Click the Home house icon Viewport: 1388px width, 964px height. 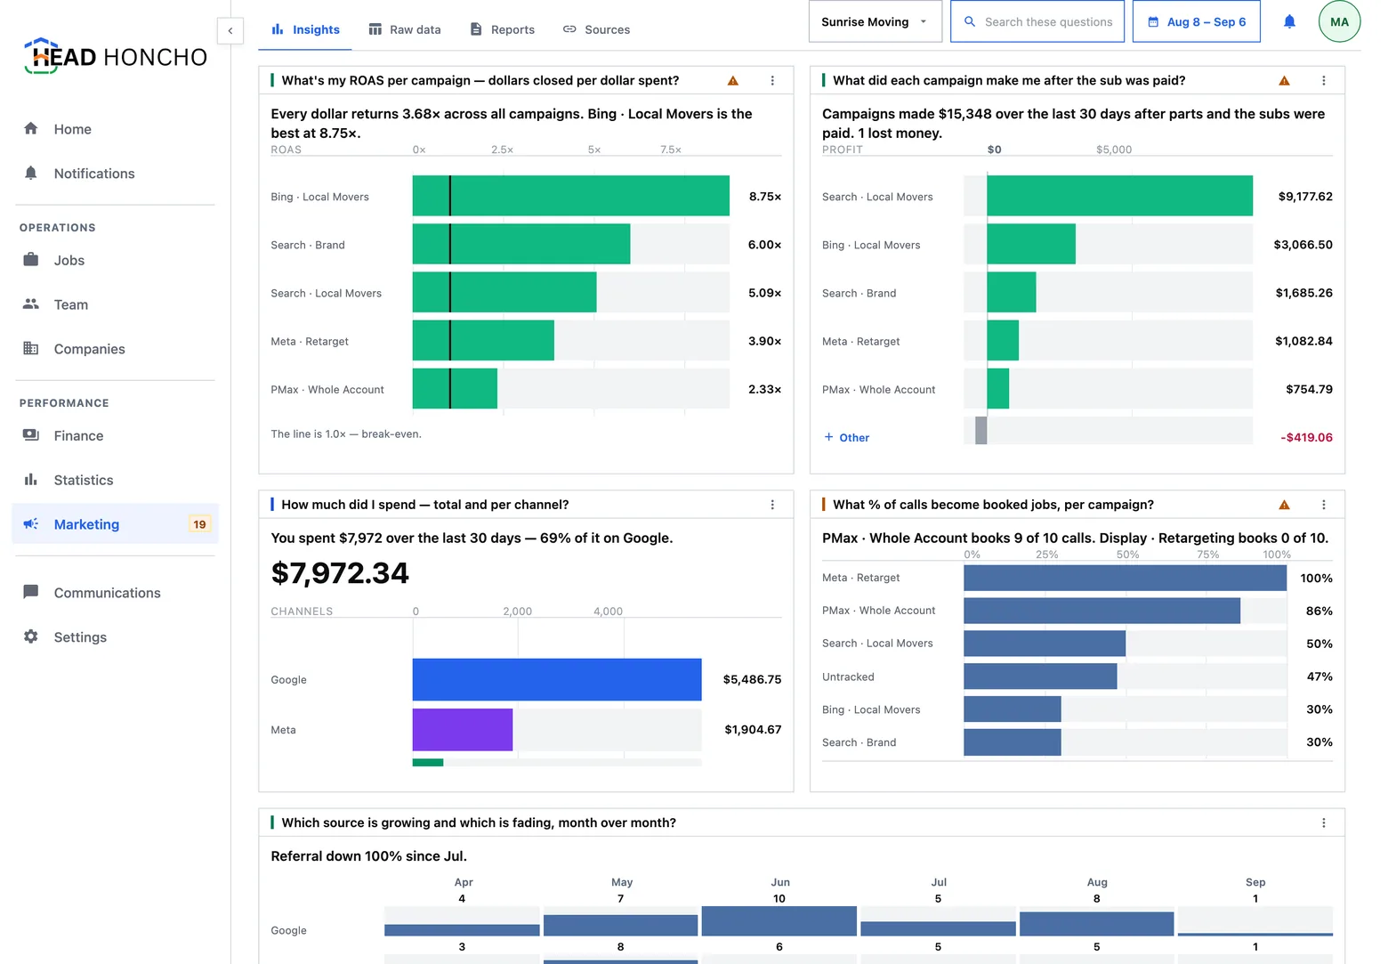click(x=31, y=128)
